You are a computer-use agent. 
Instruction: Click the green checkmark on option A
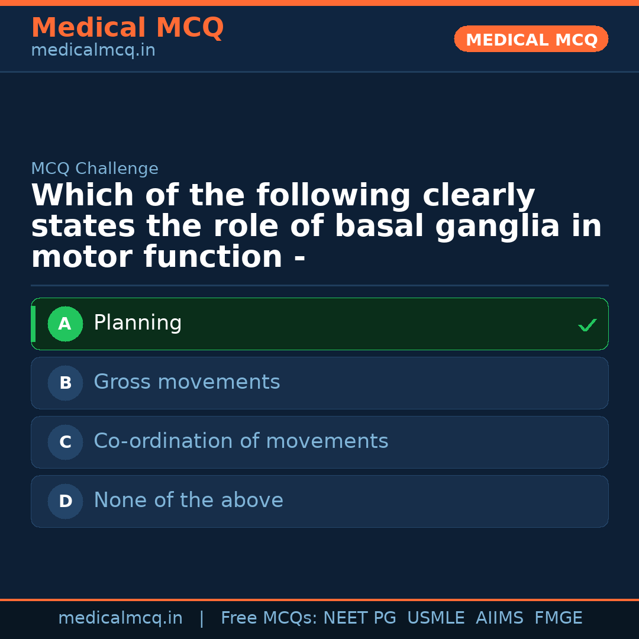click(x=587, y=324)
